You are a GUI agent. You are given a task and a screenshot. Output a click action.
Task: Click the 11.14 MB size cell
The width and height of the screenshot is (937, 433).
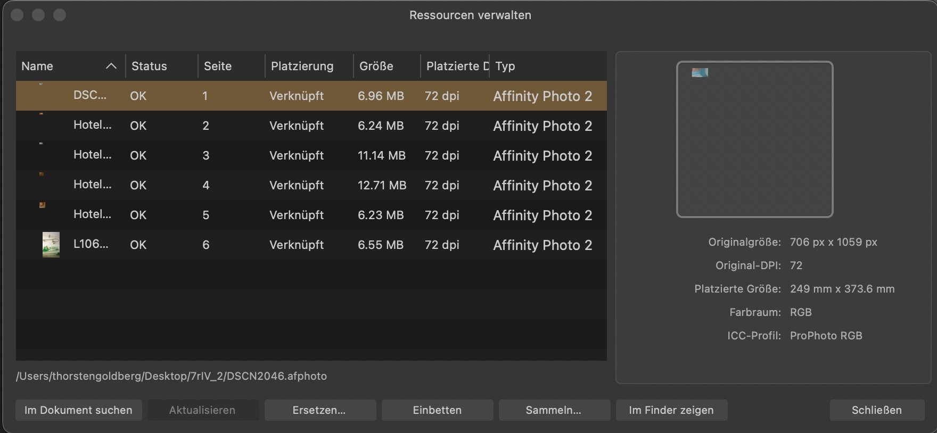(x=382, y=155)
